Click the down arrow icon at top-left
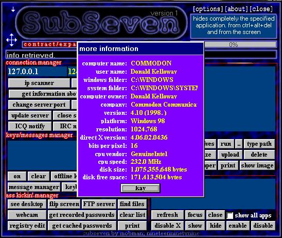The image size is (282, 238). pos(13,9)
